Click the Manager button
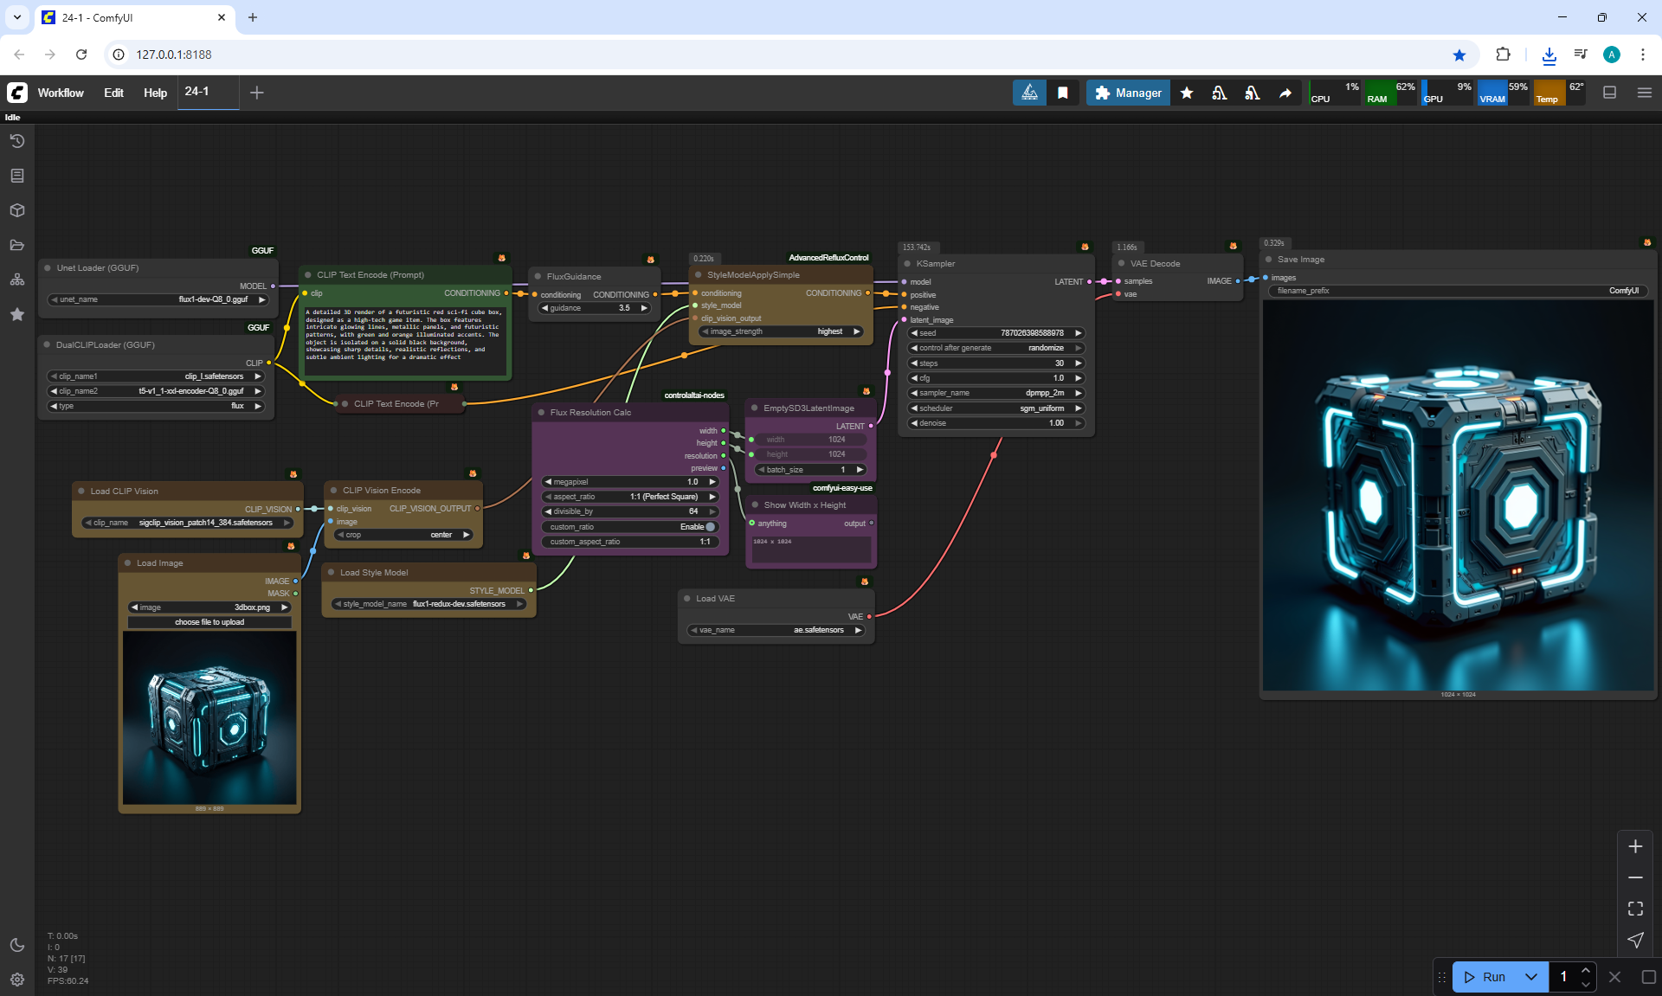The width and height of the screenshot is (1662, 996). (1127, 93)
